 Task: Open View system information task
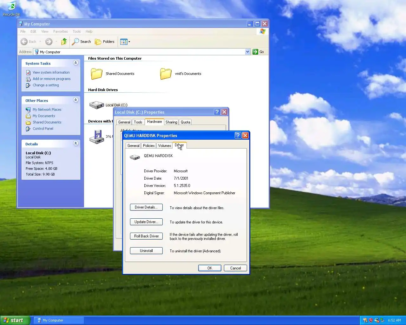(x=51, y=72)
